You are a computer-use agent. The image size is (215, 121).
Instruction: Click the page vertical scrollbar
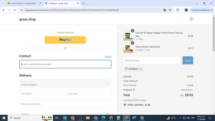pyautogui.click(x=214, y=34)
